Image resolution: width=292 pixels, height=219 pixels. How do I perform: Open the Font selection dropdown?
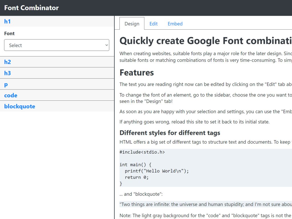[x=56, y=45]
